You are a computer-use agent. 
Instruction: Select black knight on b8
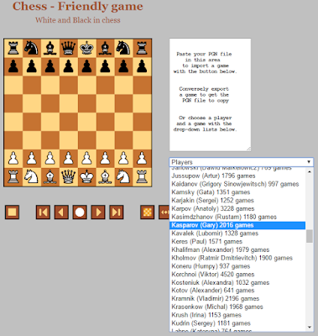32,48
